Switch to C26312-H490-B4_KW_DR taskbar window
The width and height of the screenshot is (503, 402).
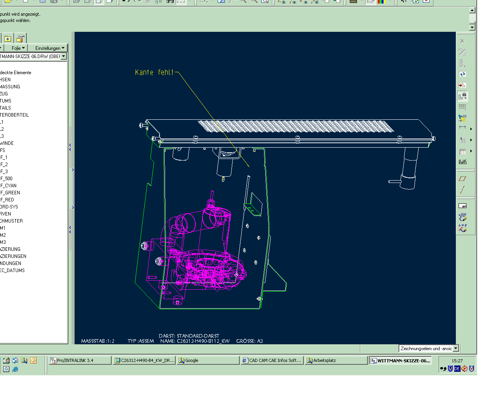point(144,360)
